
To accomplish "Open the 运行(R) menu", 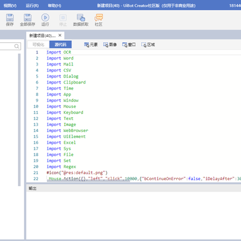I will tap(32, 5).
